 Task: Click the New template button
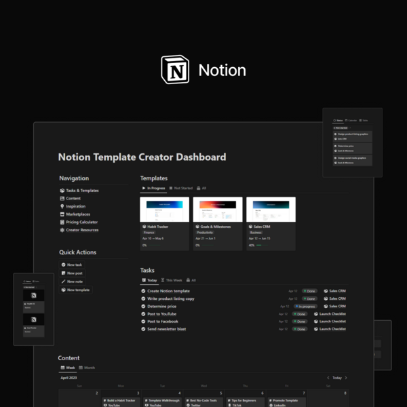75,290
